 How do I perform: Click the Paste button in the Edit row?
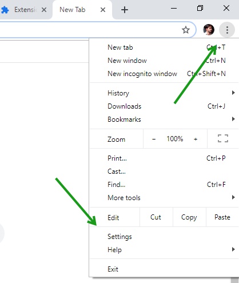(x=222, y=217)
